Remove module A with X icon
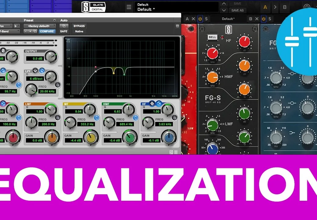This screenshot has height=220, width=317. 193,19
